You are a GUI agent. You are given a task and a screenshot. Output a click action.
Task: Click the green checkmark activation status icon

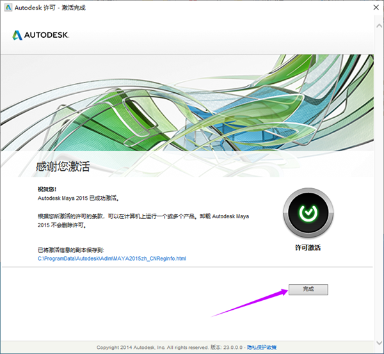(x=308, y=213)
